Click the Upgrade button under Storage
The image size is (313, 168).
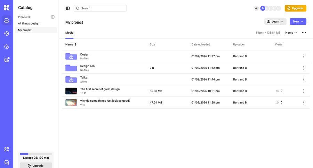(36, 166)
